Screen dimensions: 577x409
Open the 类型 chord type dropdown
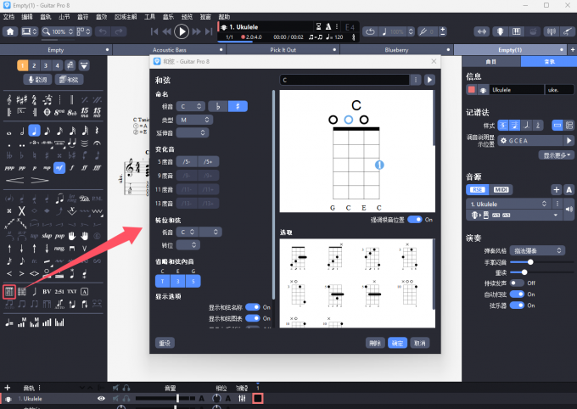[x=194, y=120]
